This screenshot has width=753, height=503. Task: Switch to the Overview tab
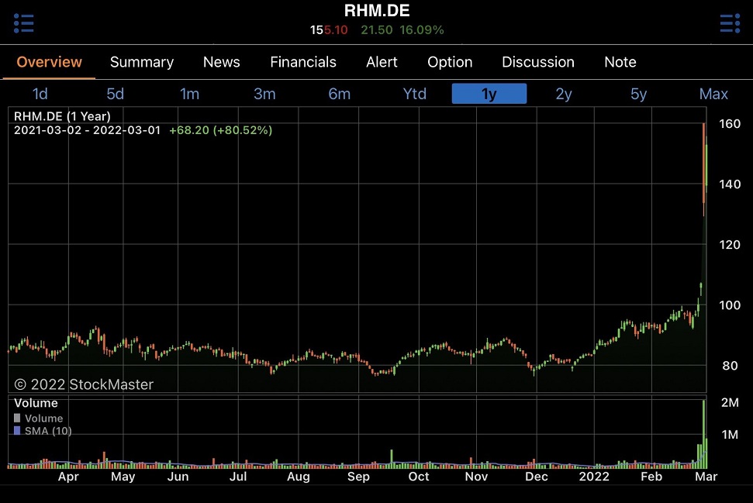tap(49, 62)
